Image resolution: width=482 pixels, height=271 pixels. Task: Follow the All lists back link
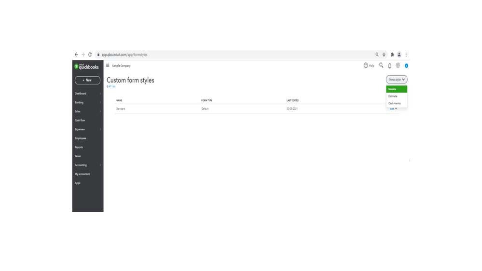pyautogui.click(x=111, y=87)
